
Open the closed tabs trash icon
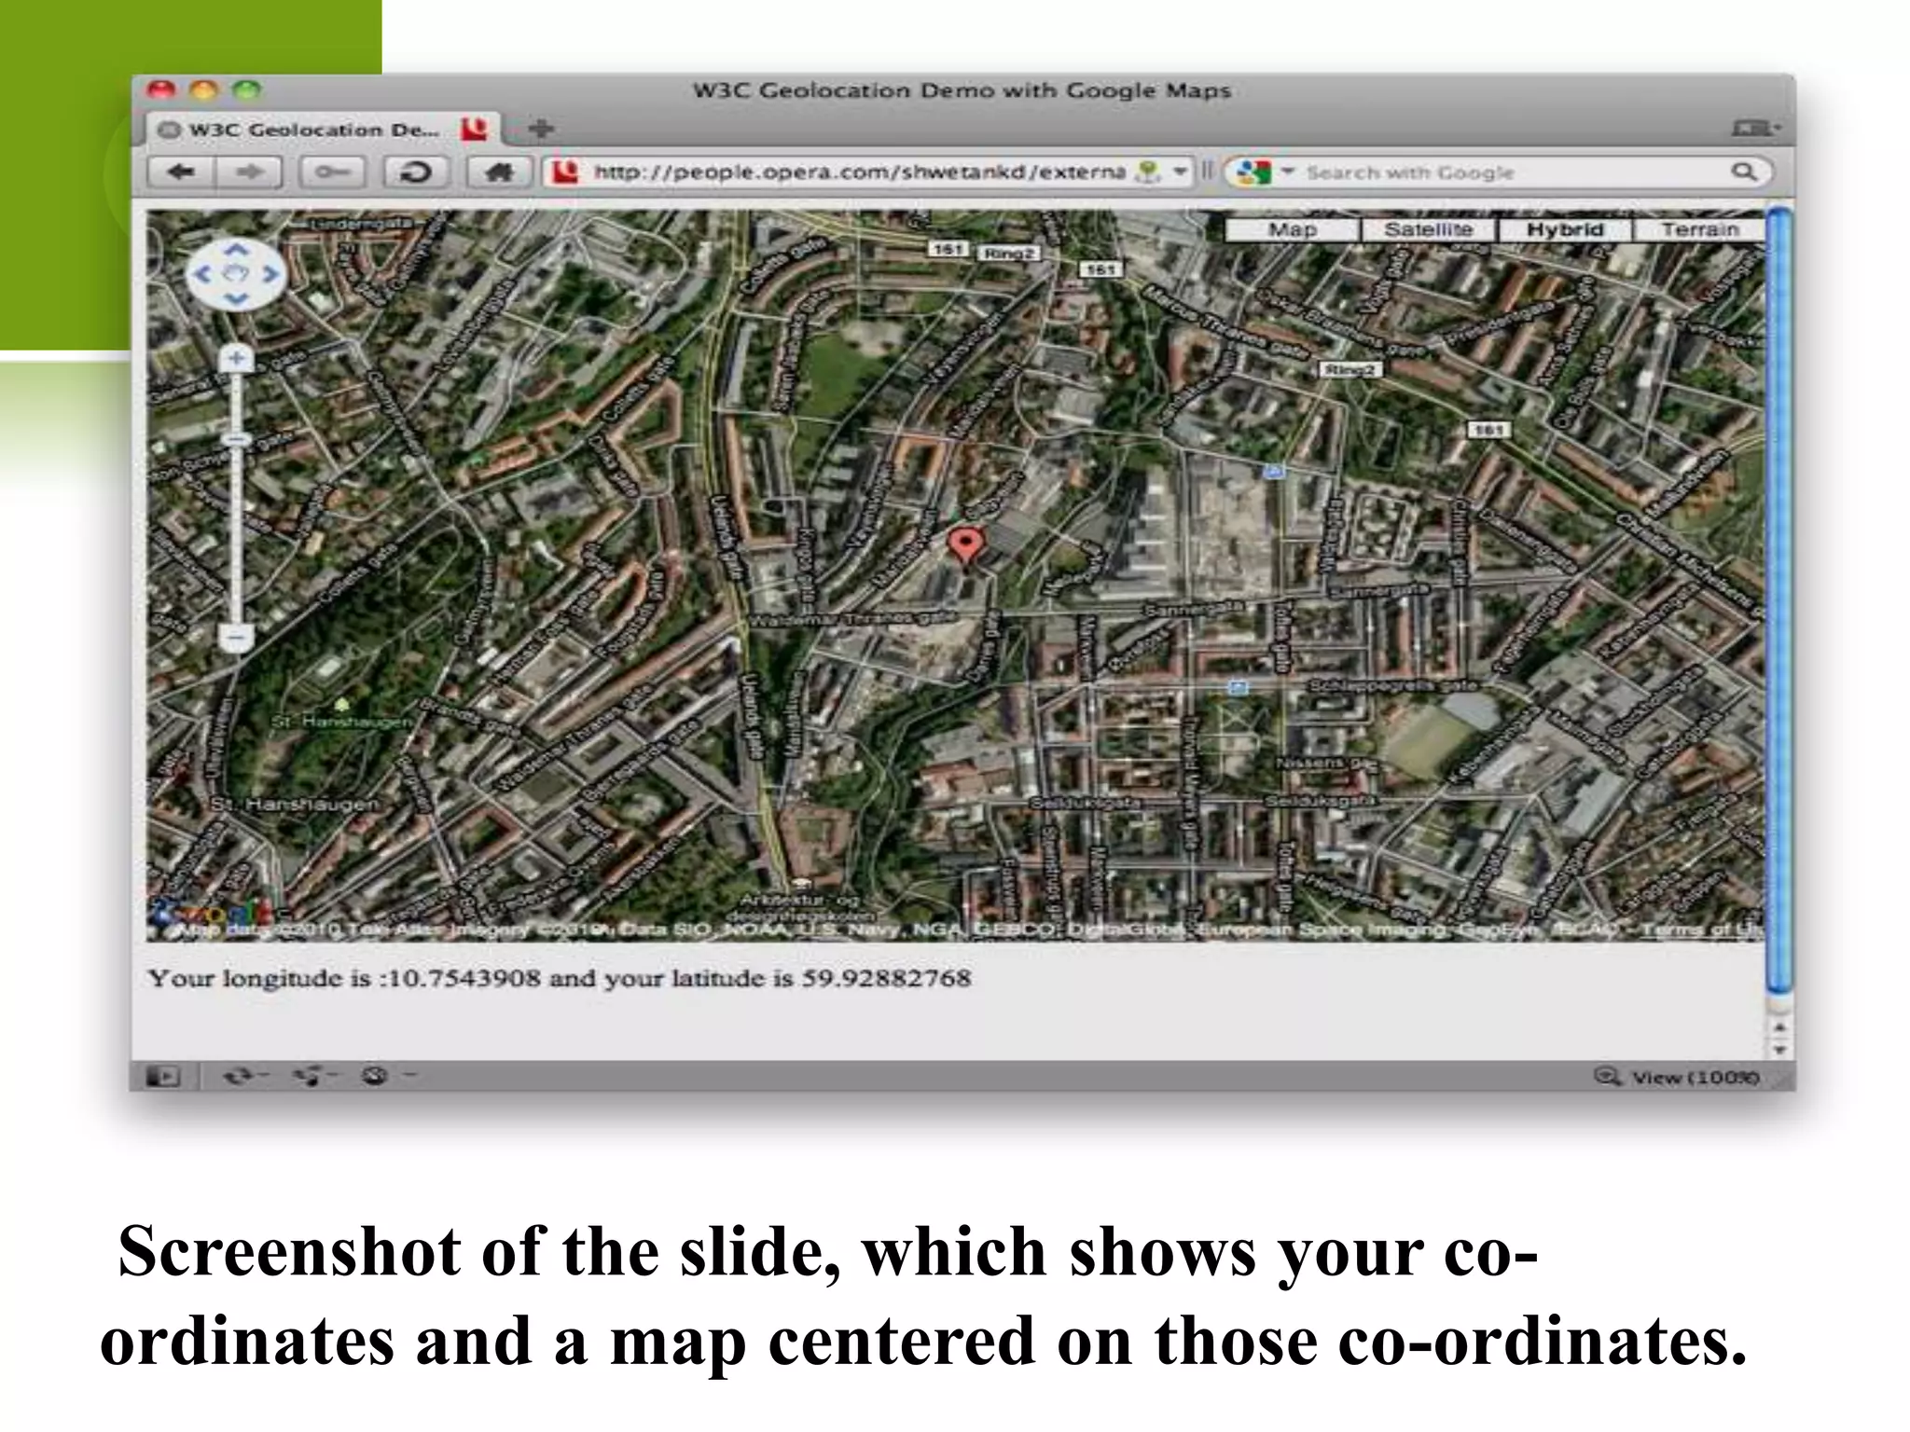tap(1757, 128)
